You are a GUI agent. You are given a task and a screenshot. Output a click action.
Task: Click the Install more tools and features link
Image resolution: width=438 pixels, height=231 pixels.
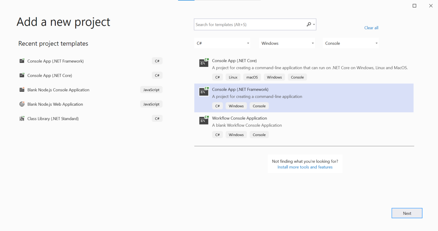(305, 167)
